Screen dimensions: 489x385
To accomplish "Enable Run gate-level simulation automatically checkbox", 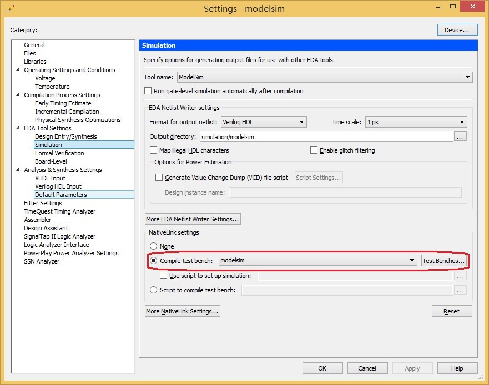I will 148,91.
